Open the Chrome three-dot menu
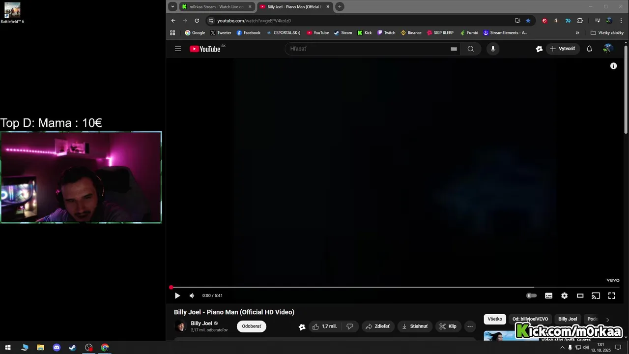The width and height of the screenshot is (629, 354). (x=621, y=21)
